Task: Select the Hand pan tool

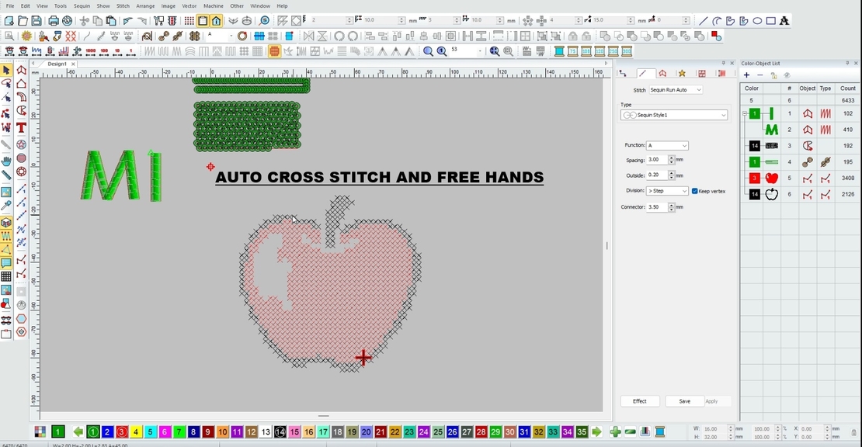Action: pyautogui.click(x=6, y=161)
